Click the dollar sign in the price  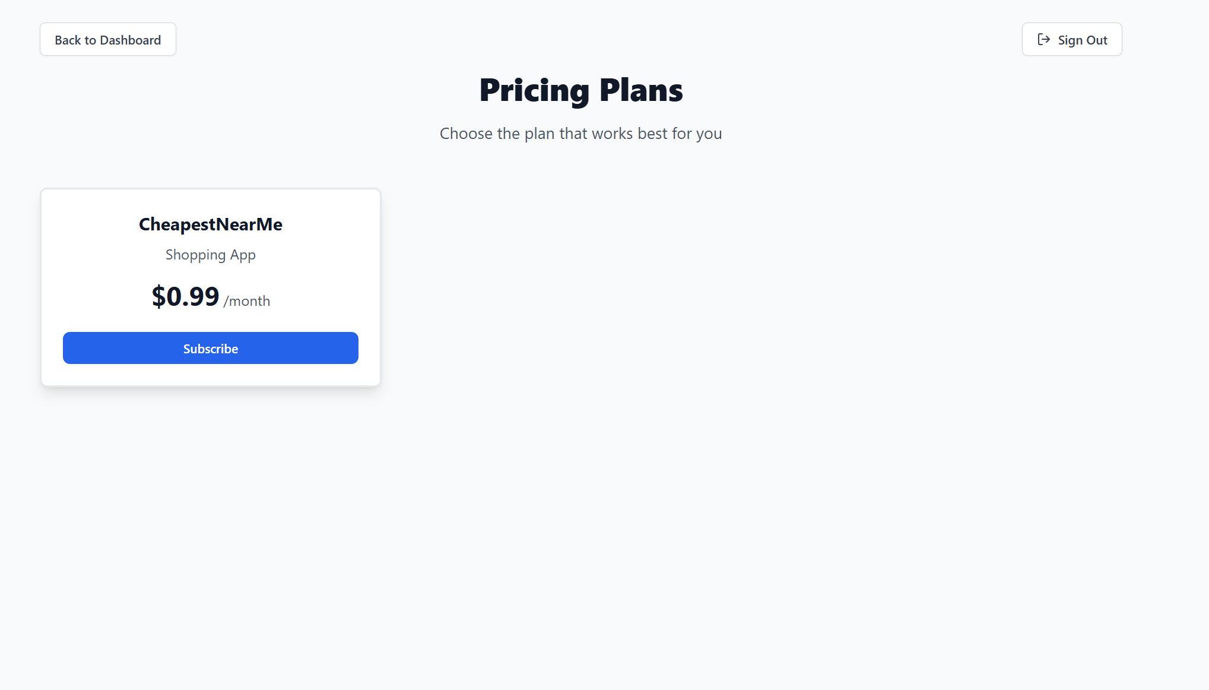click(x=158, y=296)
